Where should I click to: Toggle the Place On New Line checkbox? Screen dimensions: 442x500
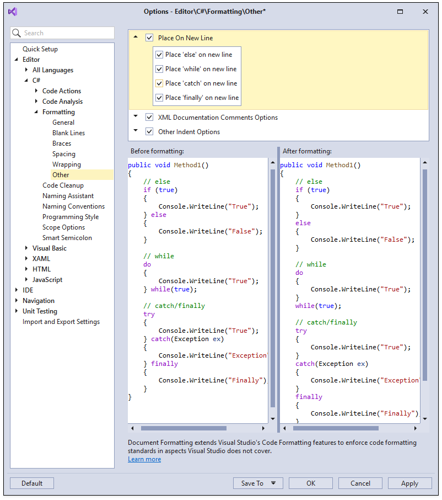click(149, 38)
